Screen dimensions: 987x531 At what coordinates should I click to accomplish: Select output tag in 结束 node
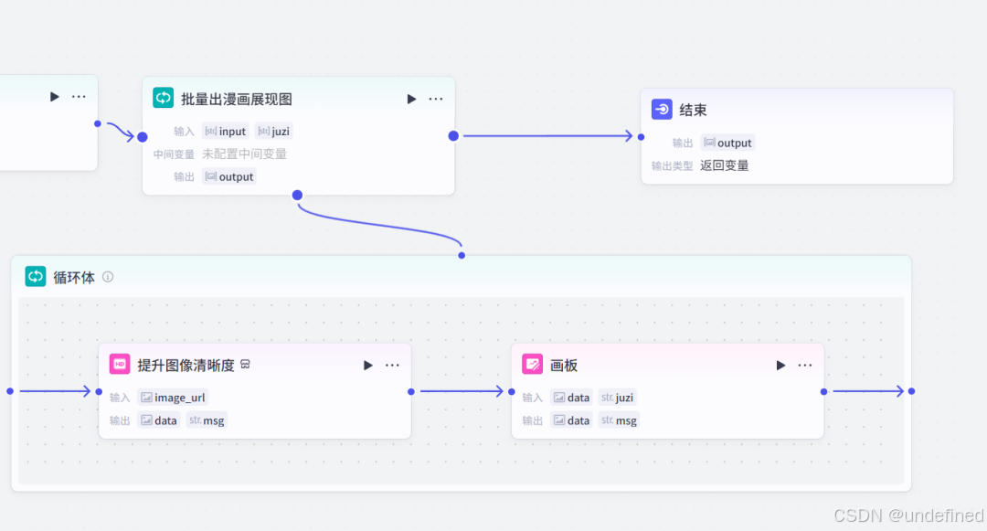point(727,143)
